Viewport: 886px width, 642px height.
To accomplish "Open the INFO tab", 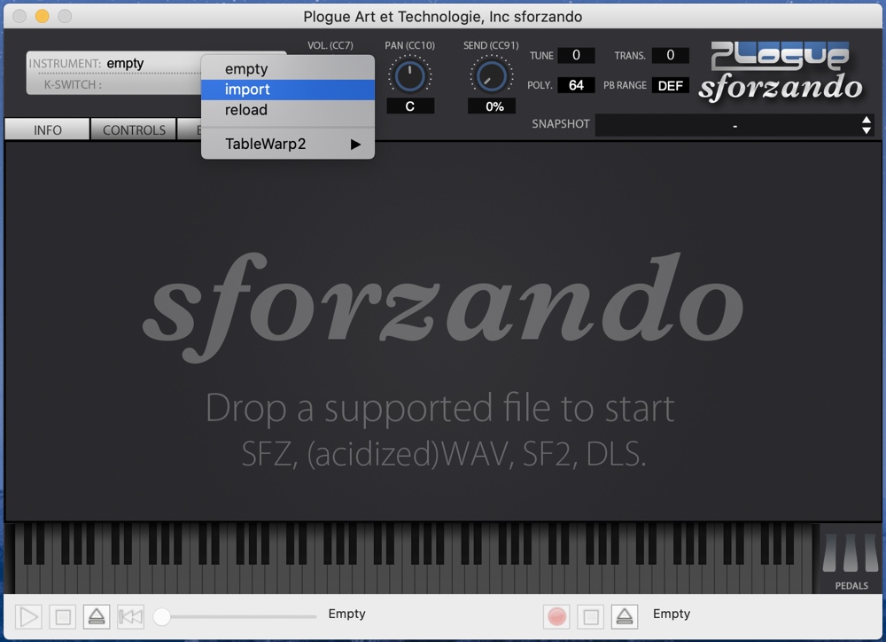I will [x=48, y=129].
